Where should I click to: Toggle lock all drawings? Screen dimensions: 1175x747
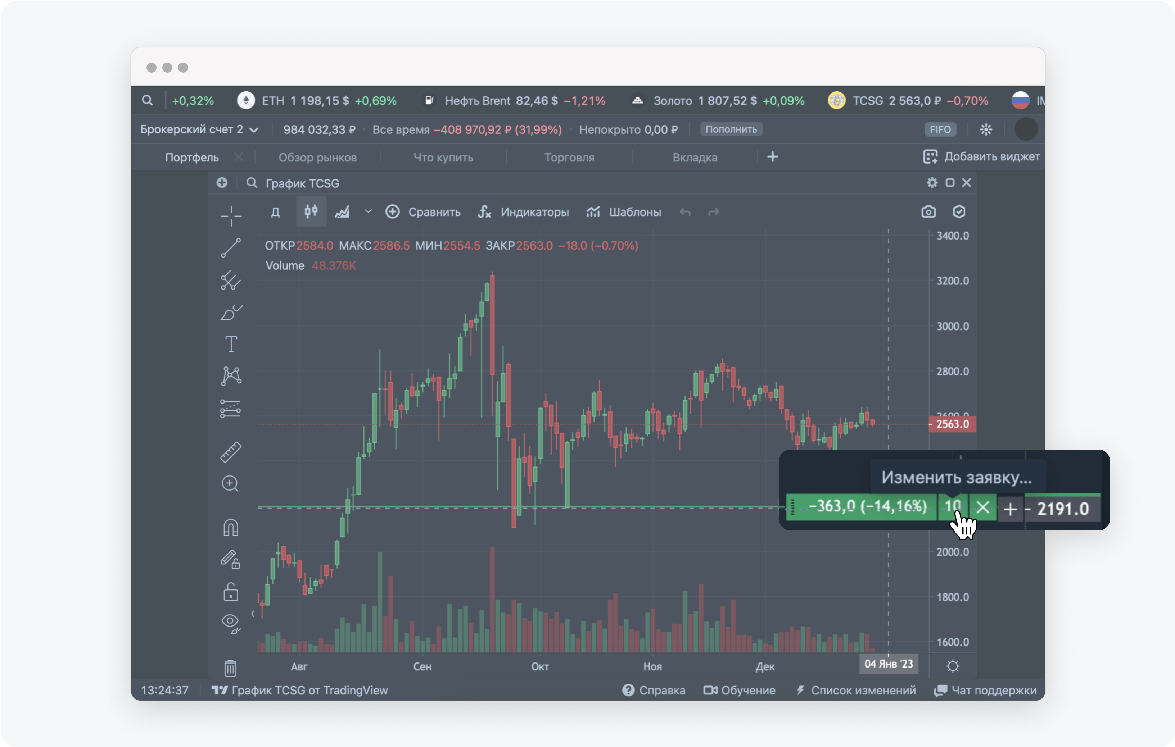231,592
